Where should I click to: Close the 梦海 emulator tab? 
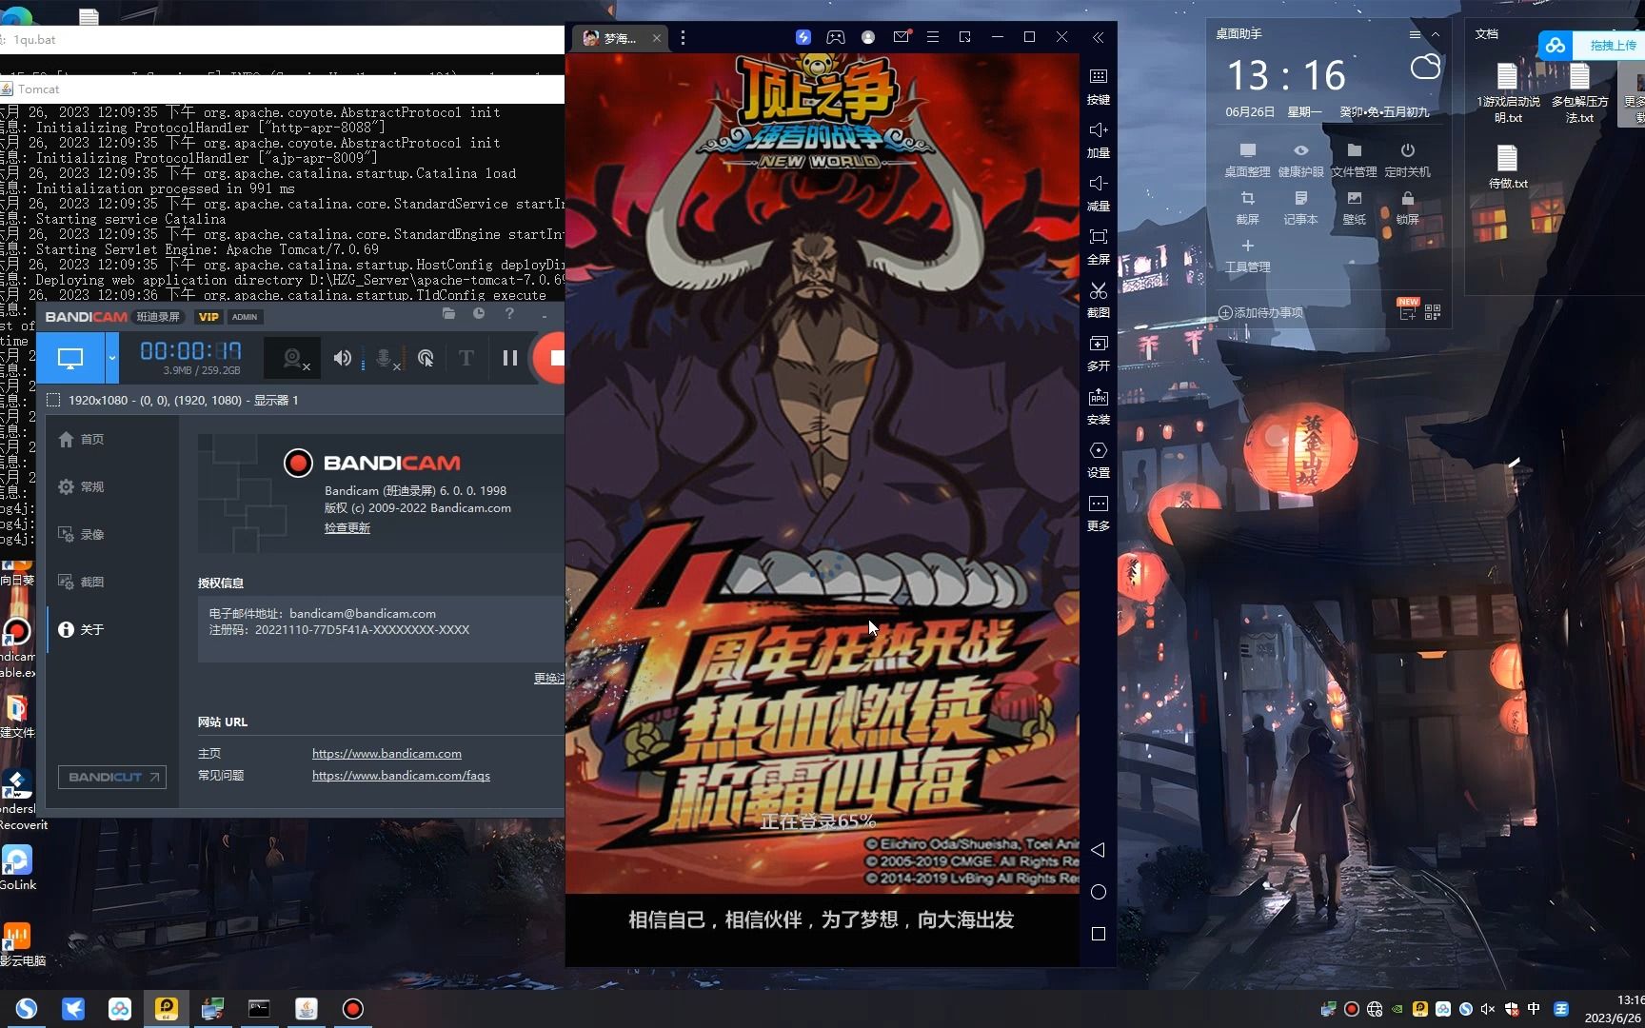click(x=657, y=38)
